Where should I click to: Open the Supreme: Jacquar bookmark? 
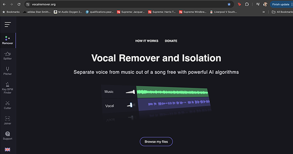point(131,12)
